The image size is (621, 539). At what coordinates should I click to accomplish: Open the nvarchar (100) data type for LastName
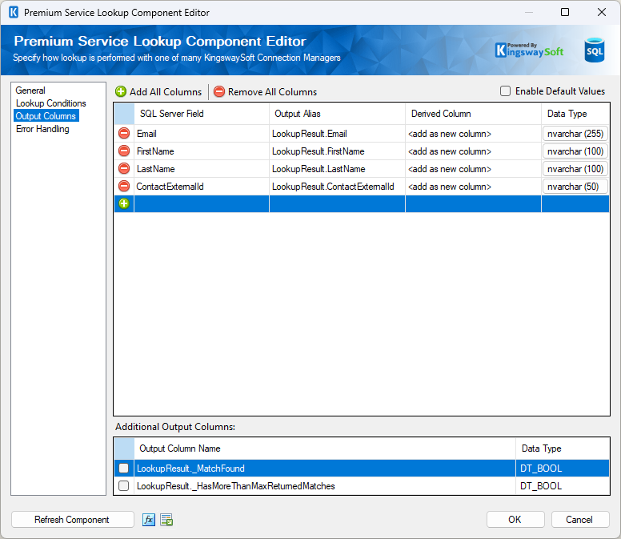575,169
